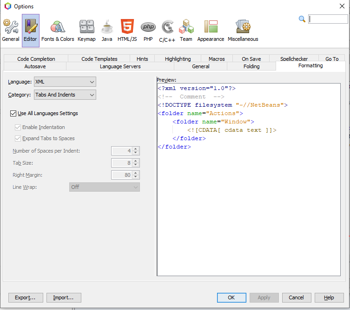Screen dimensions: 350x310
Task: Open the Language dropdown showing XML
Action: coord(65,82)
